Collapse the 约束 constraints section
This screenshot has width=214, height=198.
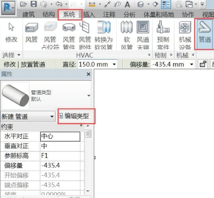point(81,126)
